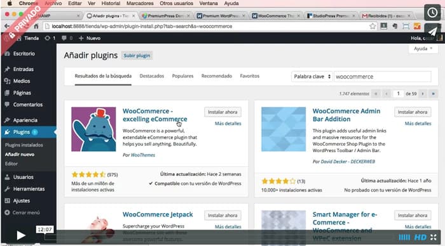This screenshot has width=445, height=246.
Task: Click the Admin Bar Addition blue thumbnail
Action: tap(284, 129)
